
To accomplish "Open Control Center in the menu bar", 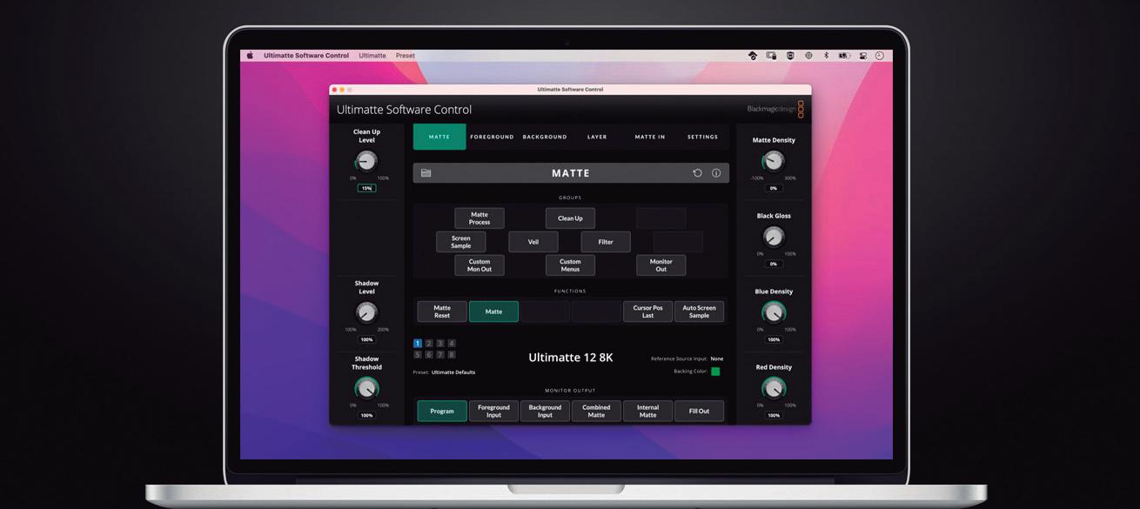I will (x=863, y=56).
